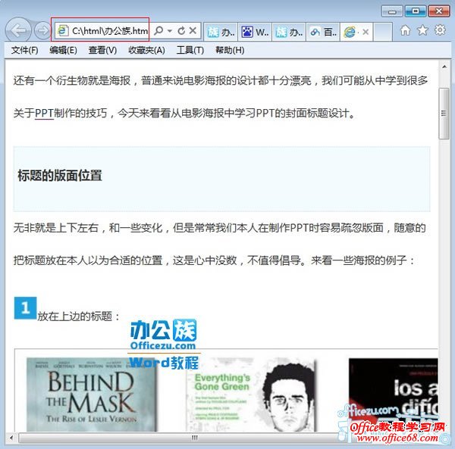Click the vertical scrollbar thumb
455x449 pixels.
tap(444, 114)
